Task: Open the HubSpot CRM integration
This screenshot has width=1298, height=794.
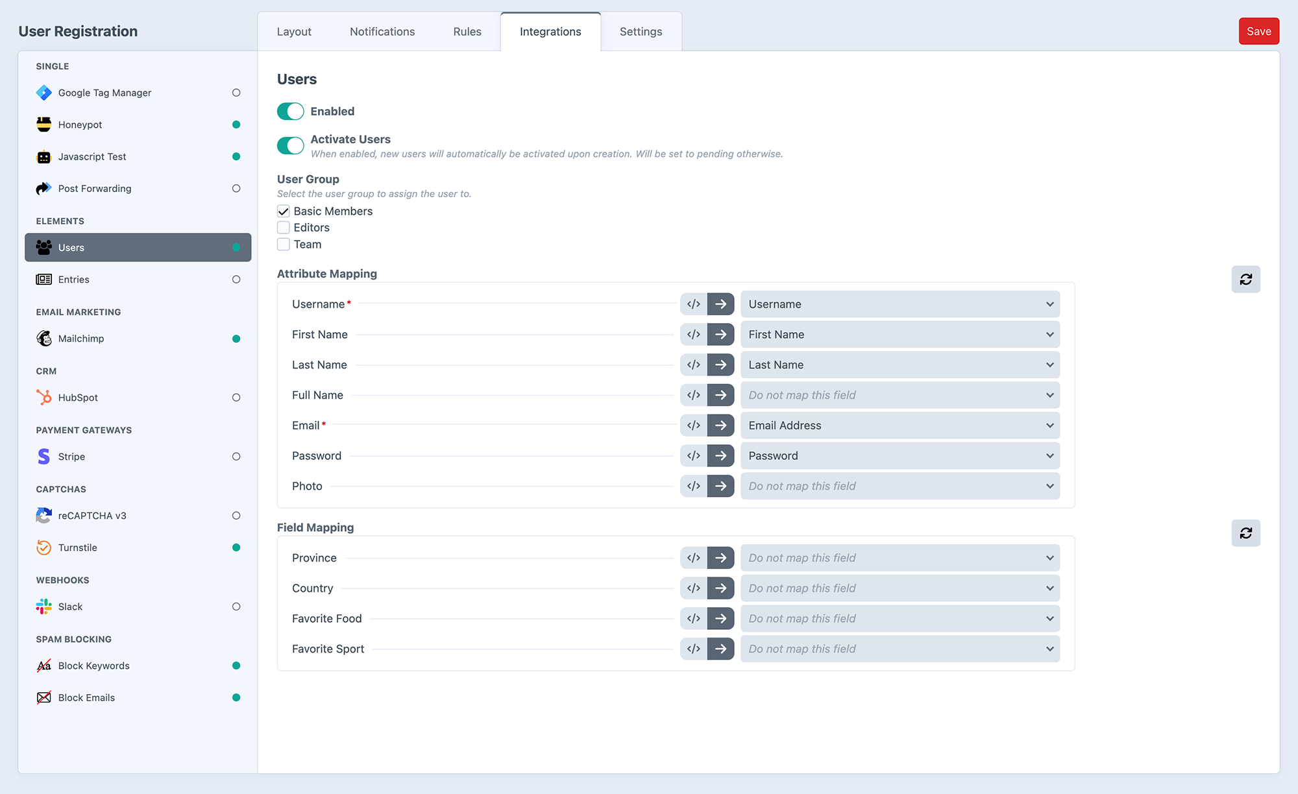Action: pyautogui.click(x=78, y=397)
